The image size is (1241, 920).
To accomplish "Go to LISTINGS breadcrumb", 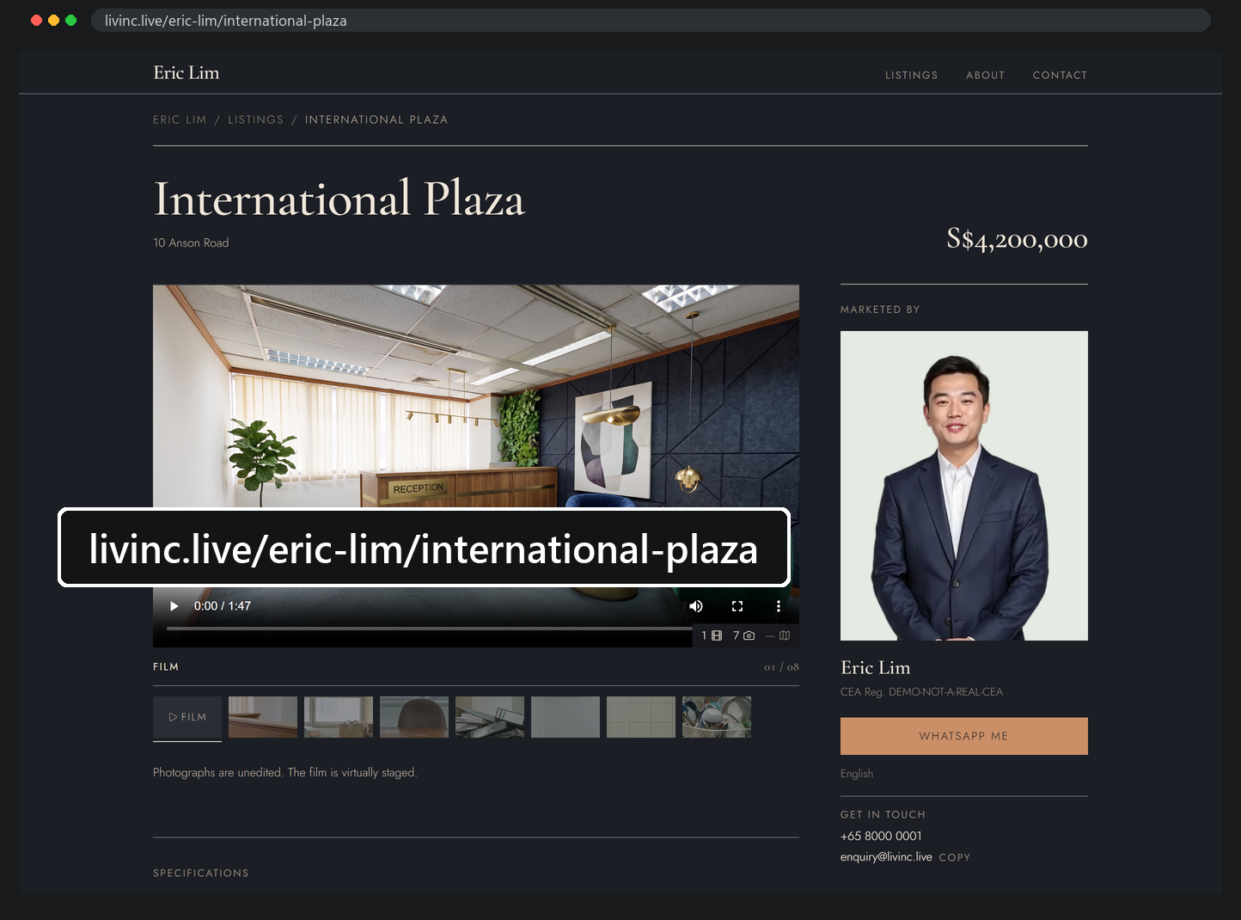I will click(x=255, y=120).
